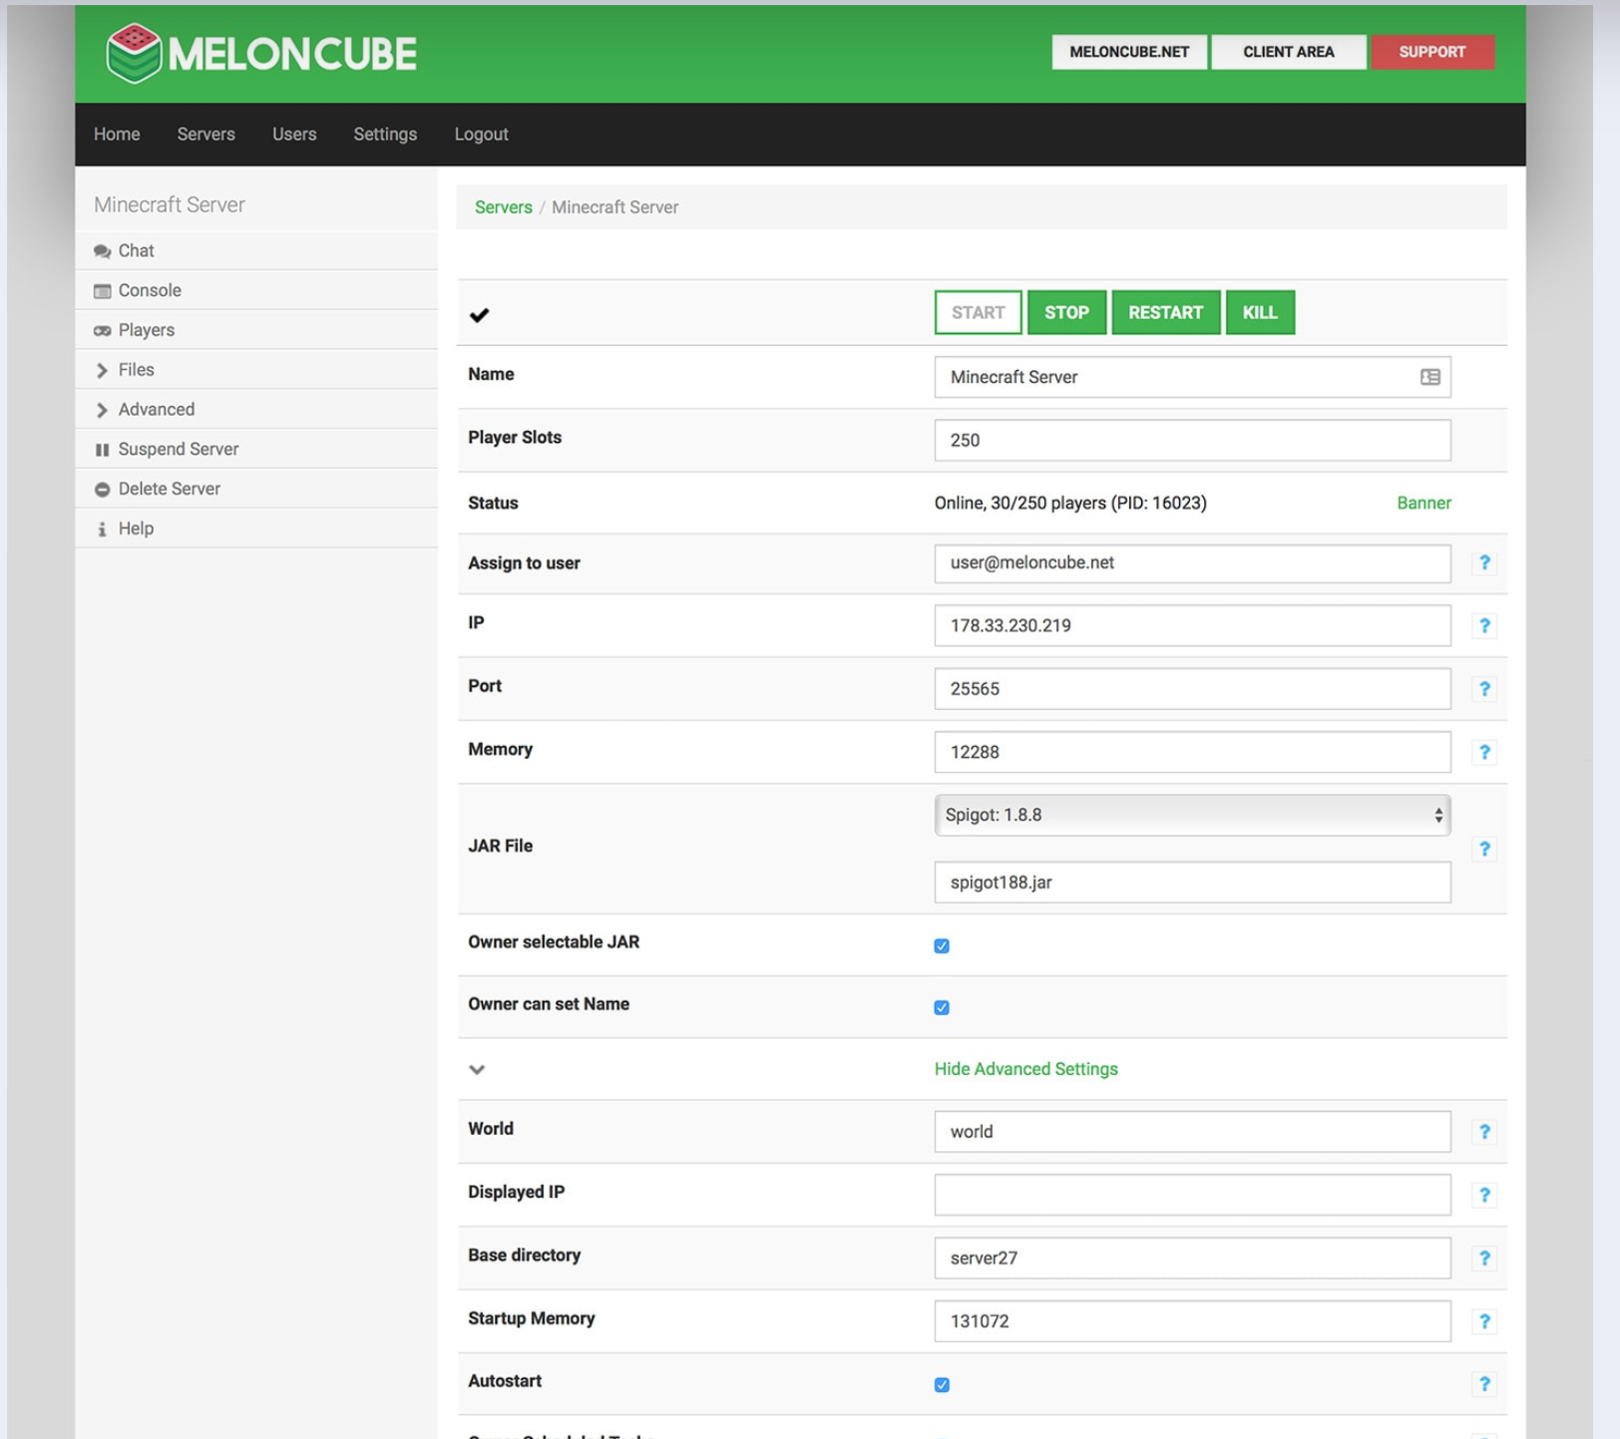
Task: Click Servers breadcrumb link
Action: tap(504, 207)
